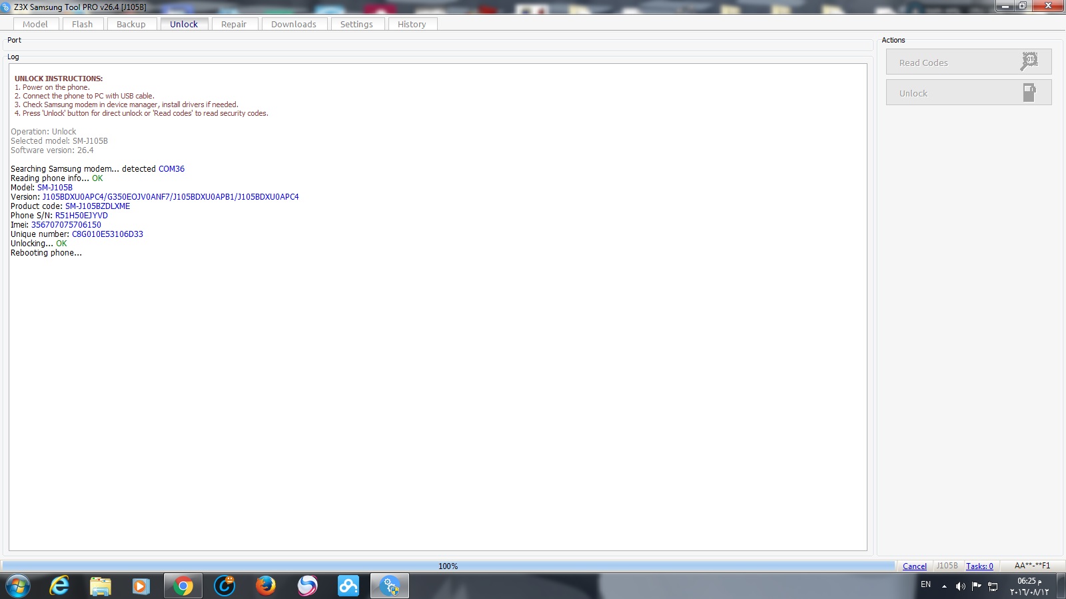Open the blue circular C taskbar app
The width and height of the screenshot is (1066, 599).
click(225, 586)
